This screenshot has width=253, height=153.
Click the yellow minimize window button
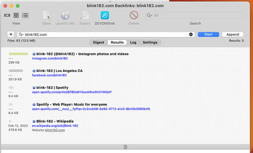coord(11,6)
